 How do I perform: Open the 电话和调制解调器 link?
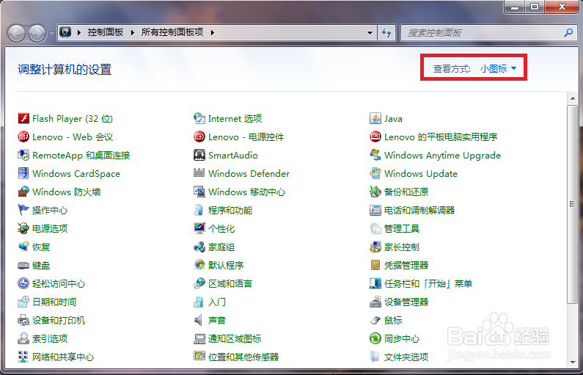pyautogui.click(x=419, y=210)
